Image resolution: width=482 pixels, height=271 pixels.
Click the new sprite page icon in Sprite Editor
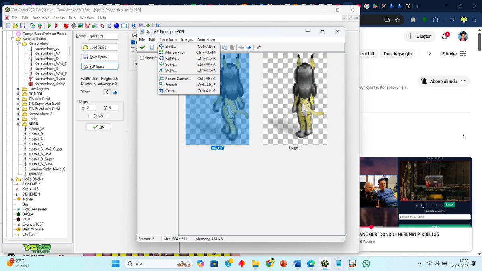[152, 47]
